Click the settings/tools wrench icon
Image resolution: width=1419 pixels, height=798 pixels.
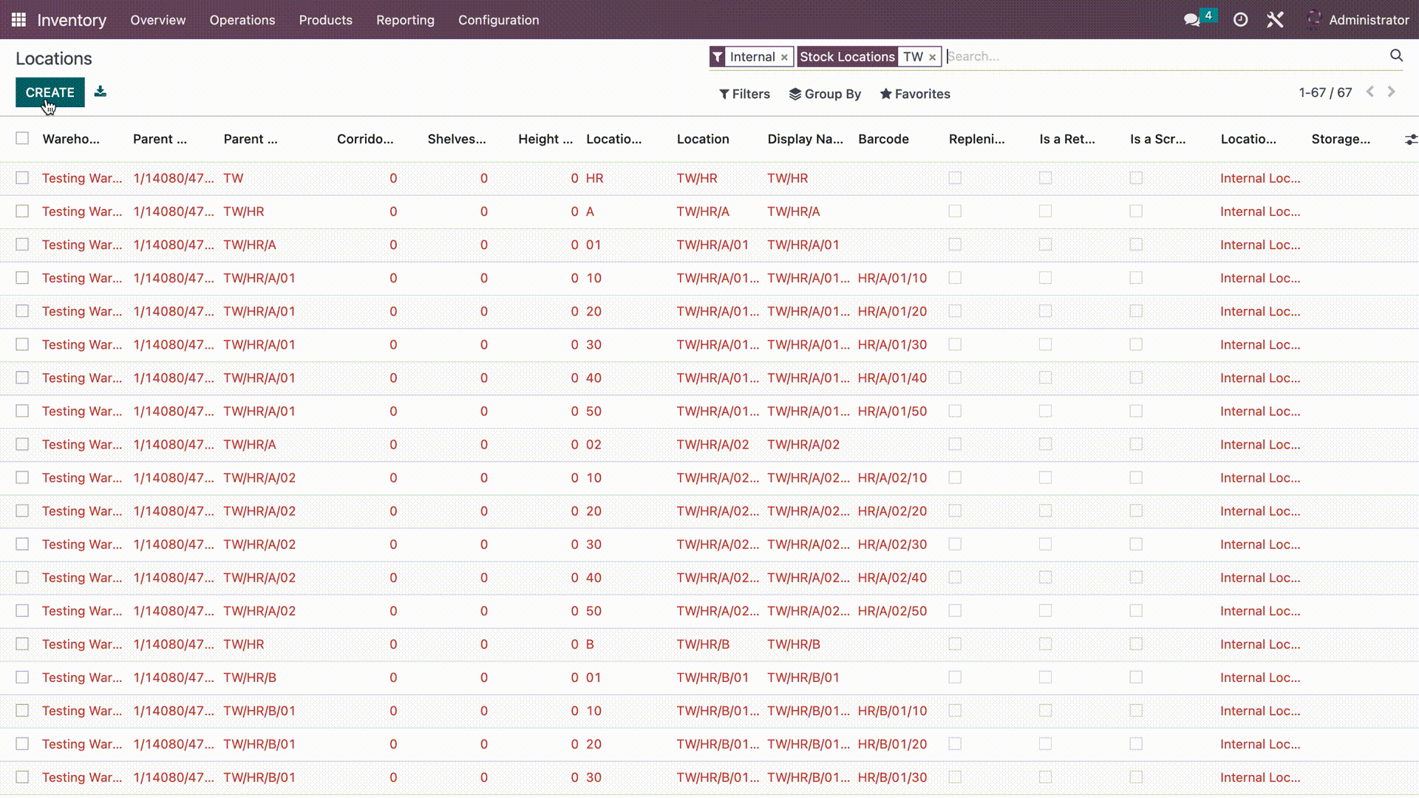(1276, 19)
